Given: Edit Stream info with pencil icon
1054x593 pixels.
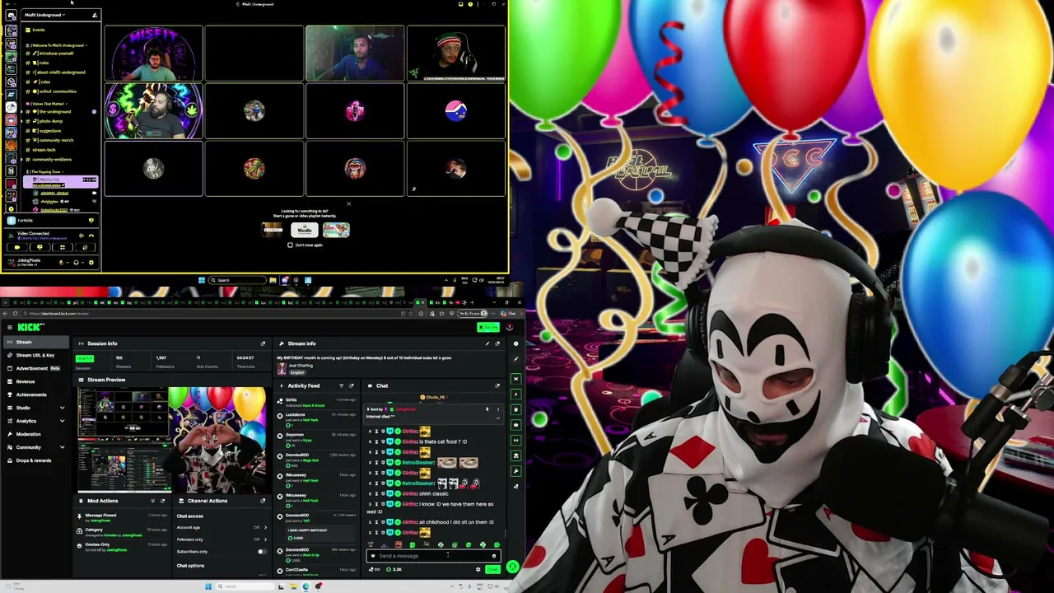Looking at the screenshot, I should pos(487,343).
